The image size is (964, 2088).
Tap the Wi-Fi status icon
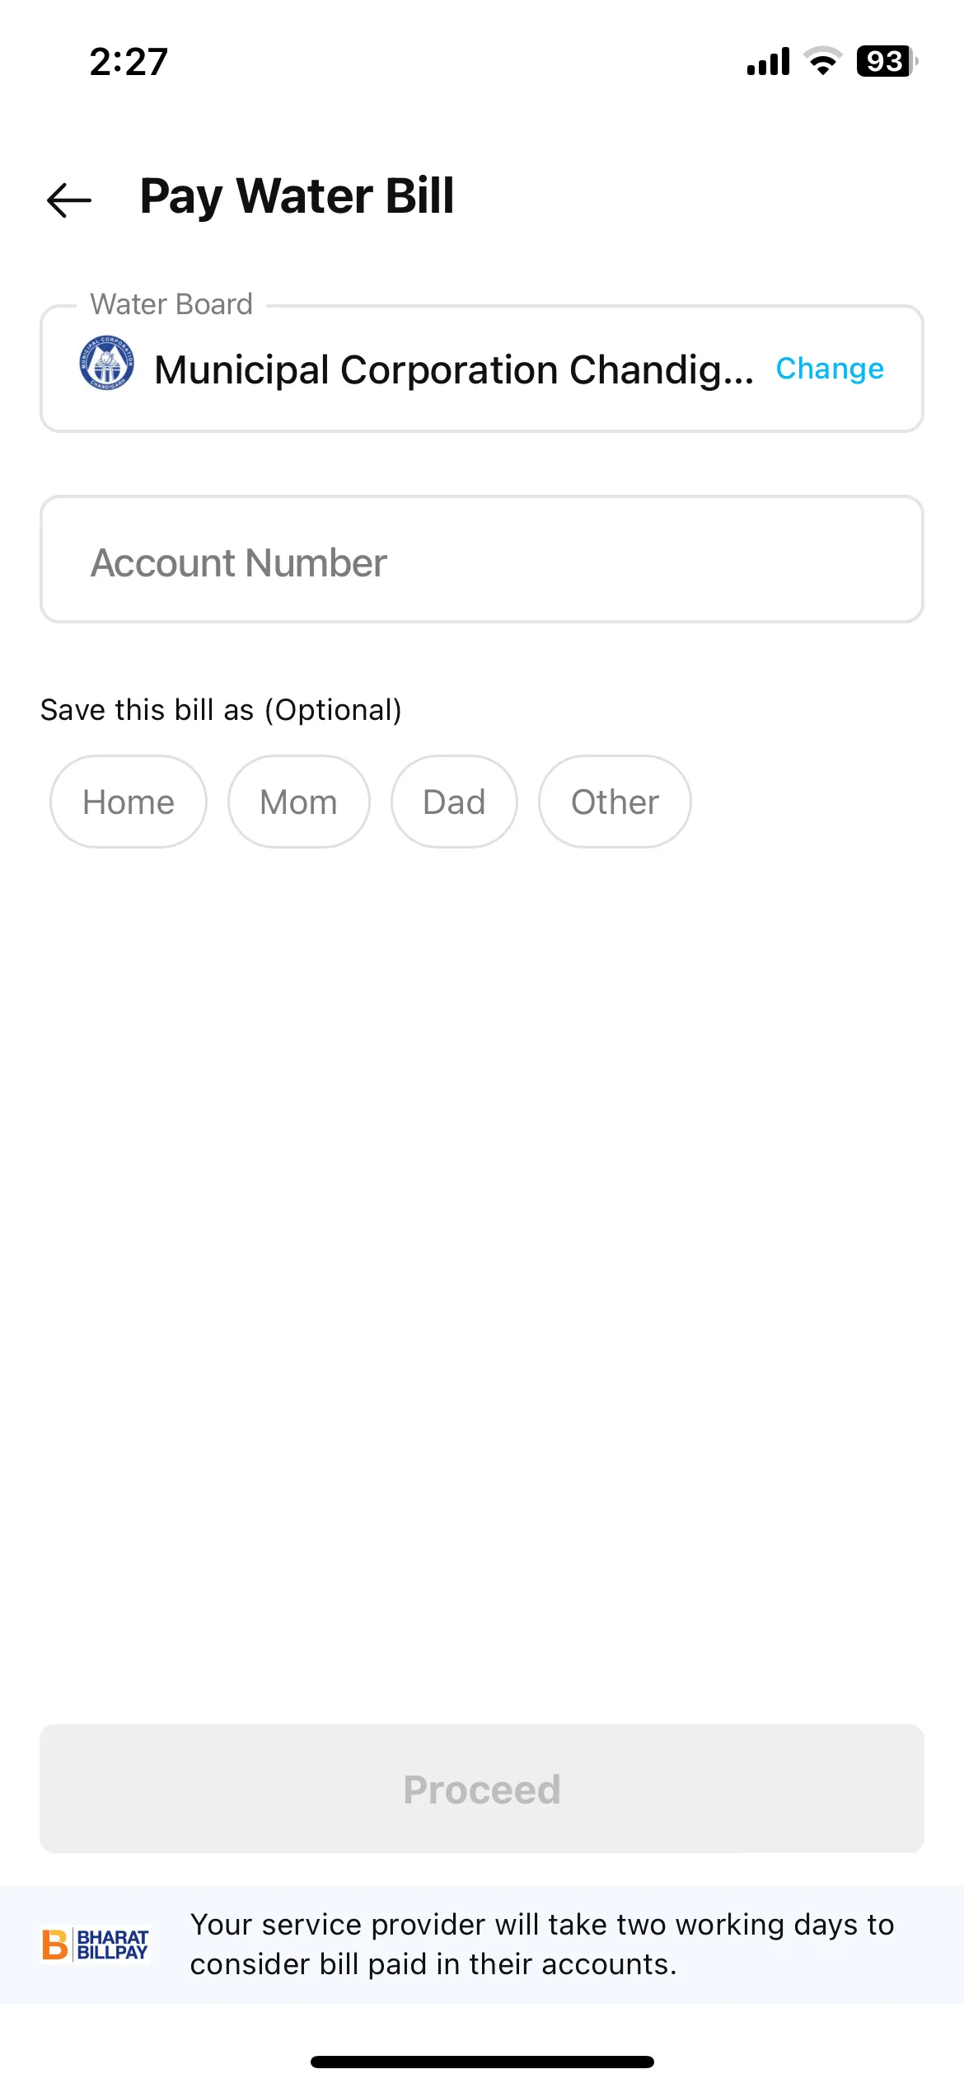(x=822, y=62)
